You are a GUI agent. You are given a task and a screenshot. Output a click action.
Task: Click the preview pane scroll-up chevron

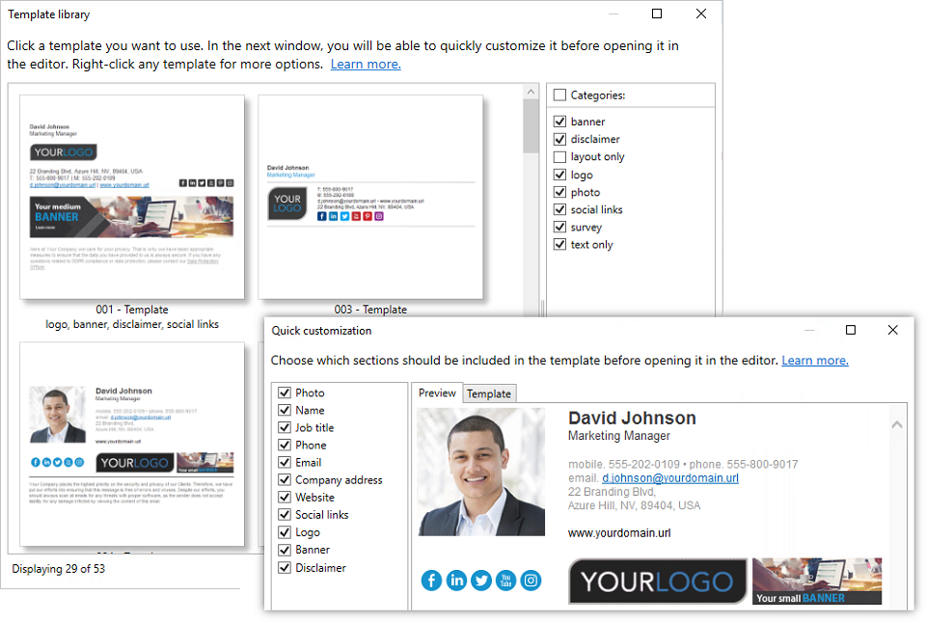[x=896, y=424]
